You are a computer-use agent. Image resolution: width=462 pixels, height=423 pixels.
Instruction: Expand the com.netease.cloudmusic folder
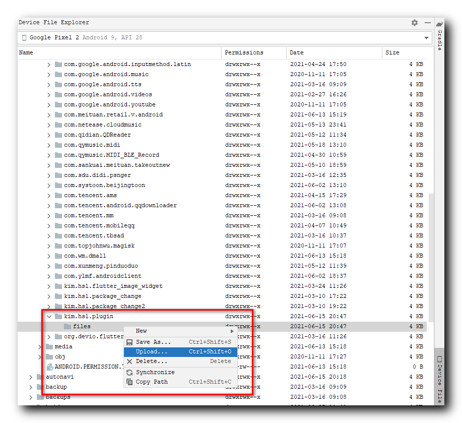[49, 125]
